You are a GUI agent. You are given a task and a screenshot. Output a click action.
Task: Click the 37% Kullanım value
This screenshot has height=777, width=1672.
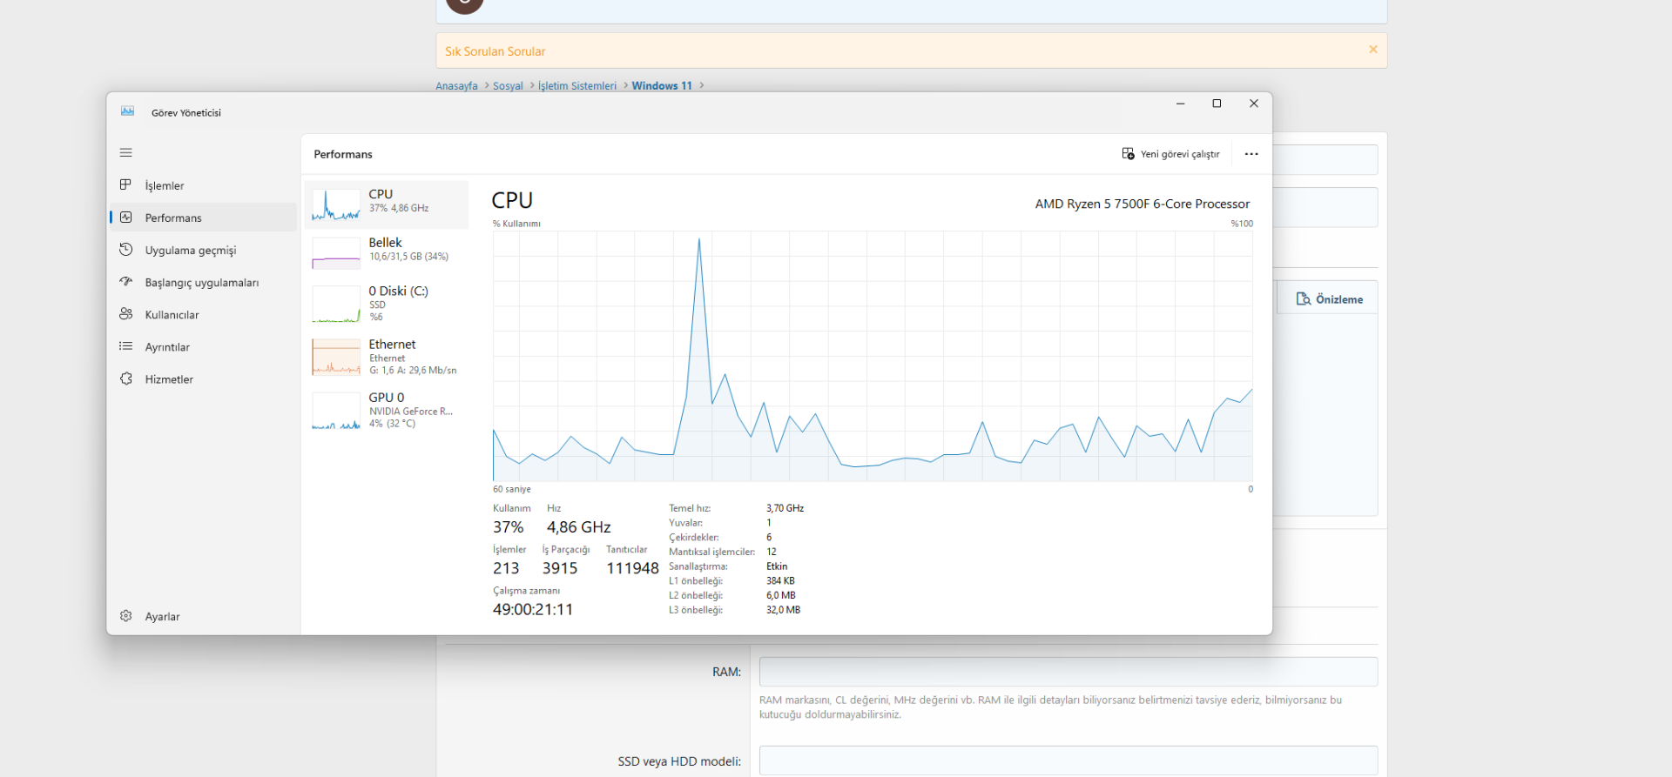tap(508, 527)
